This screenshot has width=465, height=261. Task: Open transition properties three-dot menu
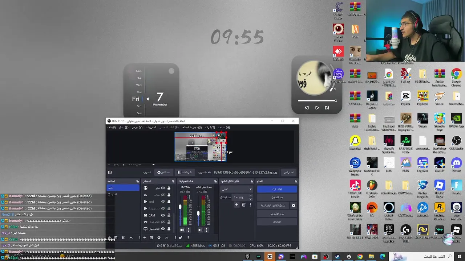(250, 205)
